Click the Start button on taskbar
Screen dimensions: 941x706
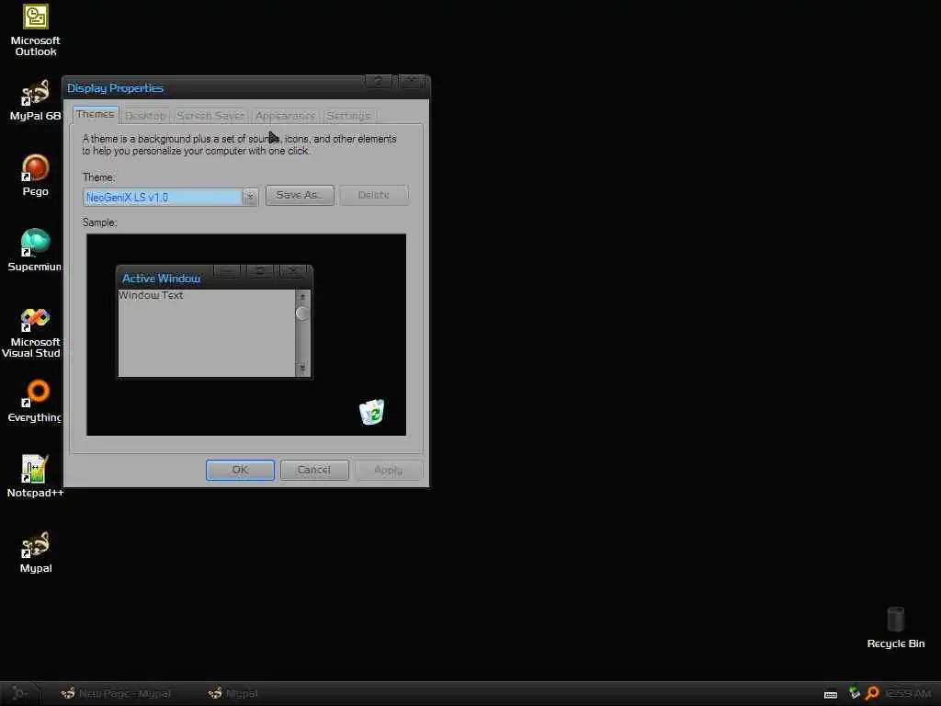click(20, 693)
